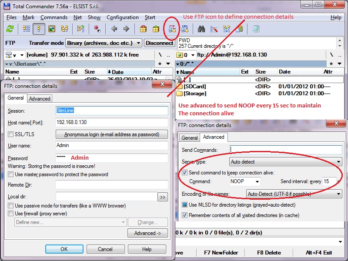348x261 pixels.
Task: Click the Unpack files open box icon
Action: point(156,29)
